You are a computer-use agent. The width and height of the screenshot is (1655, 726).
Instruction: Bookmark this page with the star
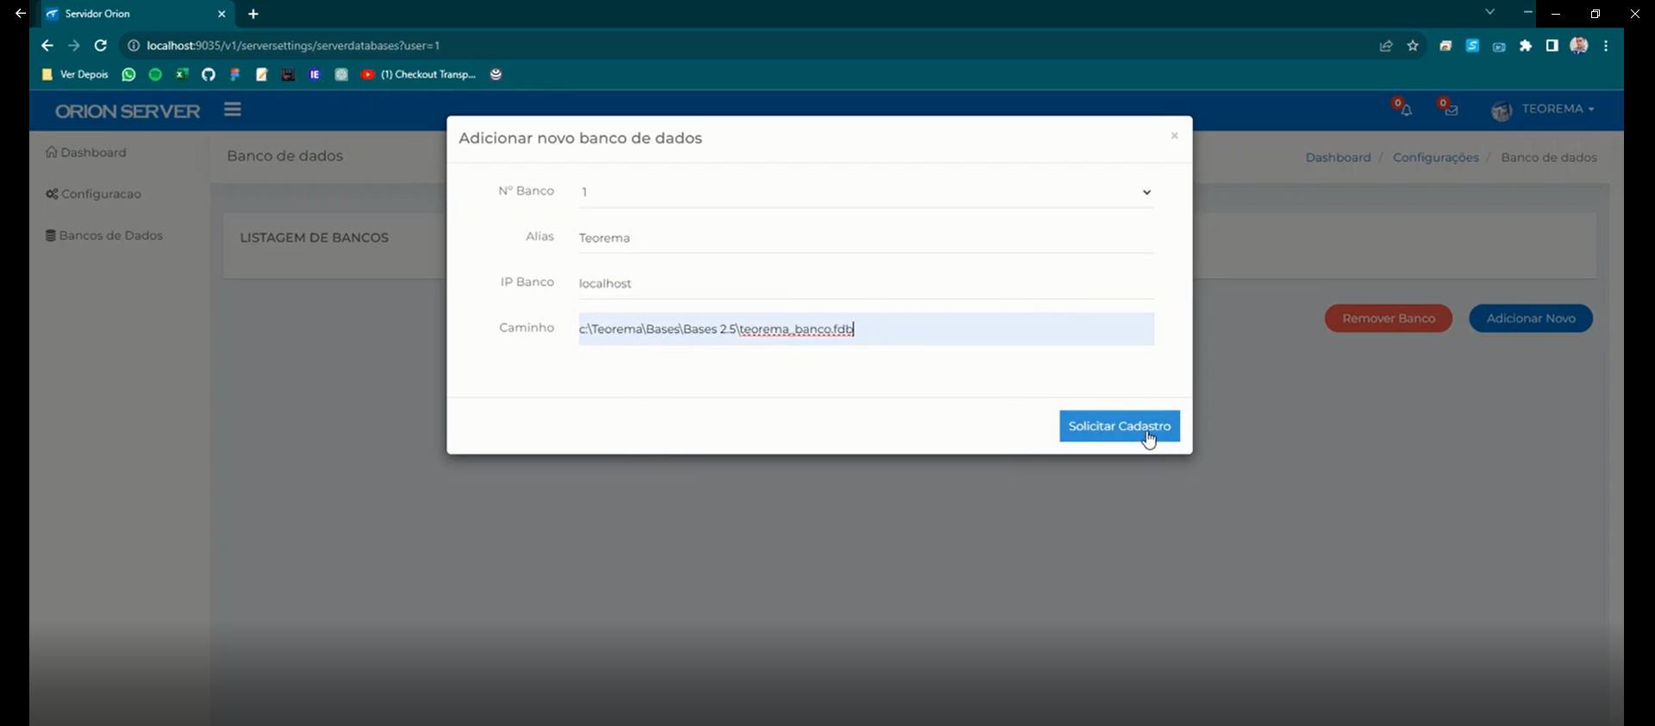1413,46
